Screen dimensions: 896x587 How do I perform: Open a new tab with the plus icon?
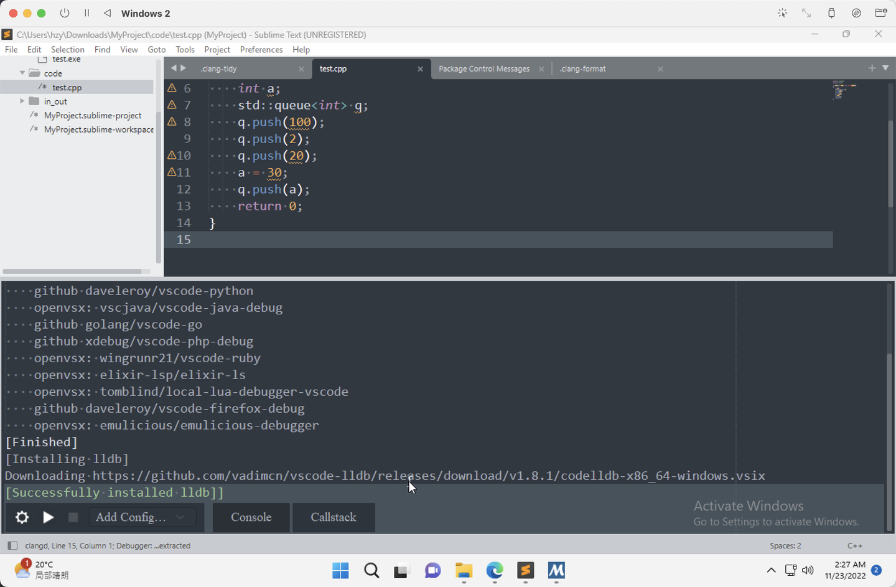(872, 68)
